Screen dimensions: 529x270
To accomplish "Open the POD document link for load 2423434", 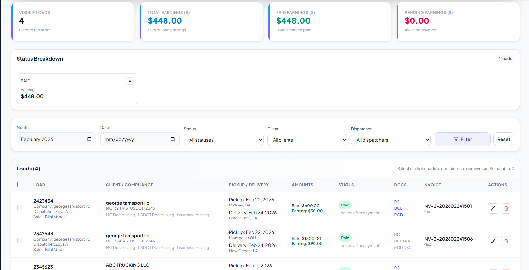I will click(x=398, y=215).
